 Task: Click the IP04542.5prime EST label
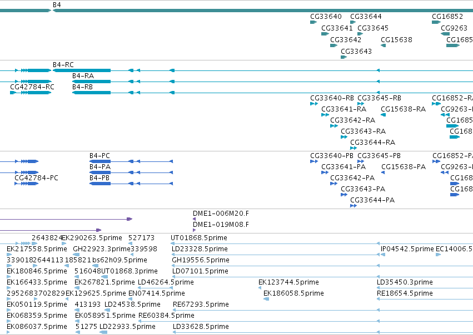(x=407, y=249)
